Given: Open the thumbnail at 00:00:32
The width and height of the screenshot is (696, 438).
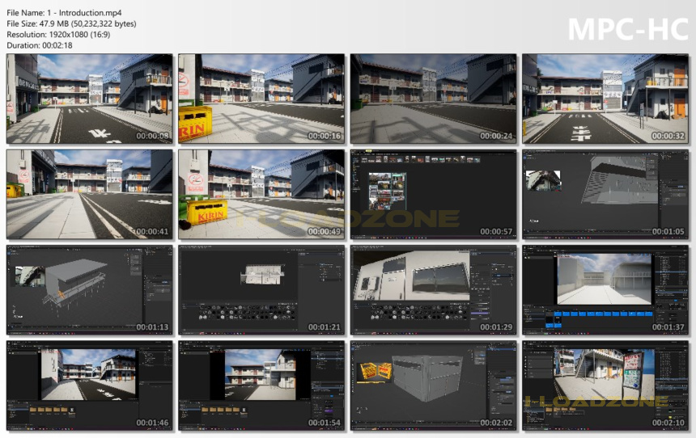Looking at the screenshot, I should (605, 99).
